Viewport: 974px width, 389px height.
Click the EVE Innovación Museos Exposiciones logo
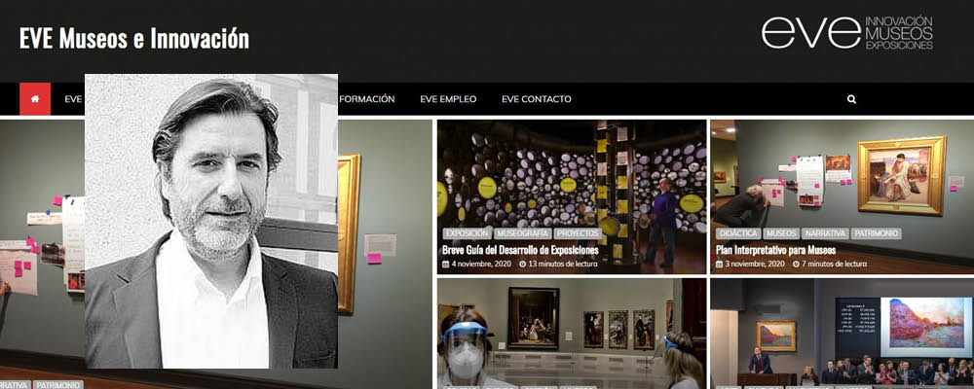[x=847, y=32]
